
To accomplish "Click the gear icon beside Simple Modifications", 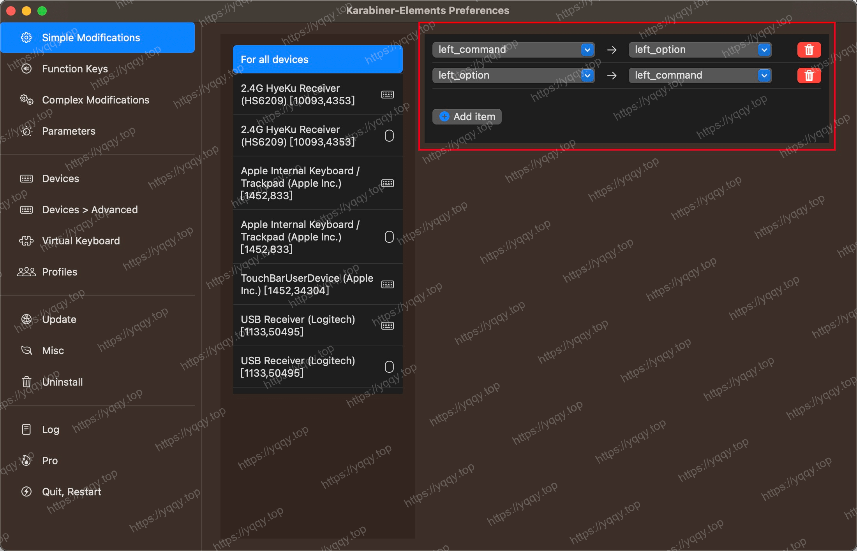I will tap(26, 38).
